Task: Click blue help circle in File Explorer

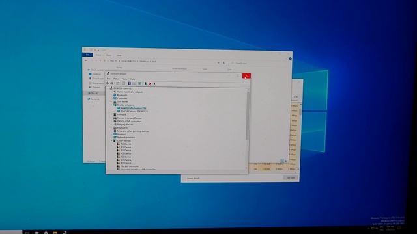Action: (290, 58)
